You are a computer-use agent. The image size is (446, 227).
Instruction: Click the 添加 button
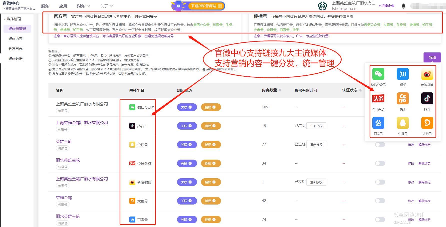(x=432, y=57)
